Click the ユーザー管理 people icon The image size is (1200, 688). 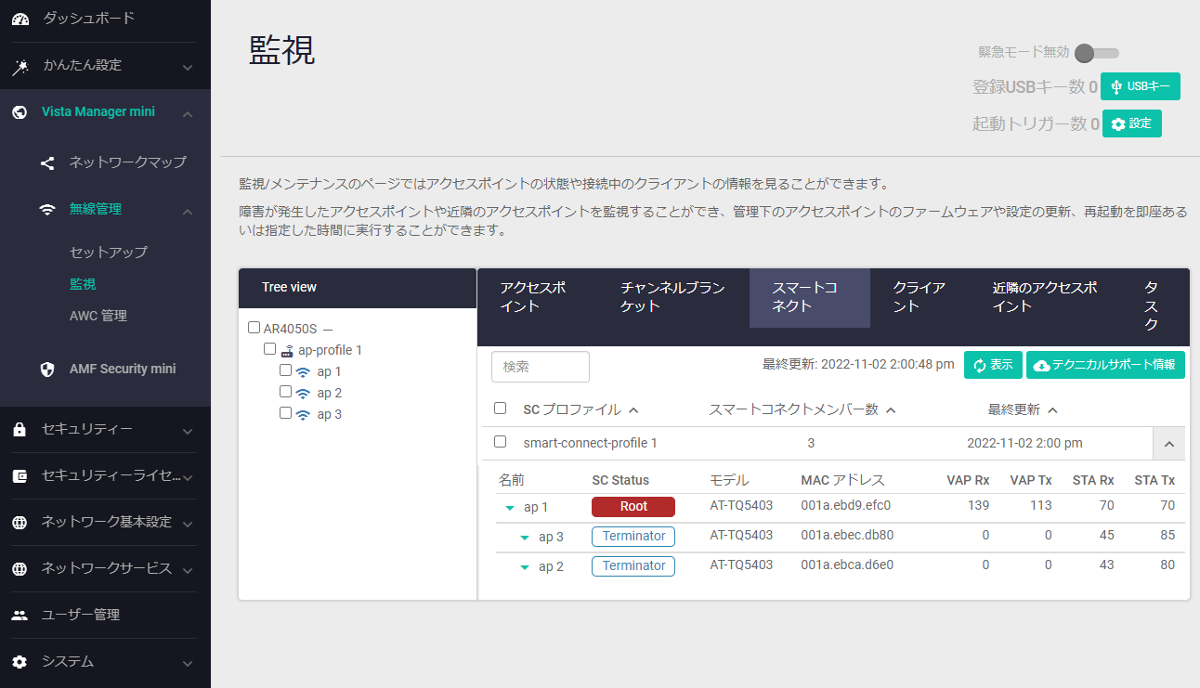point(20,616)
